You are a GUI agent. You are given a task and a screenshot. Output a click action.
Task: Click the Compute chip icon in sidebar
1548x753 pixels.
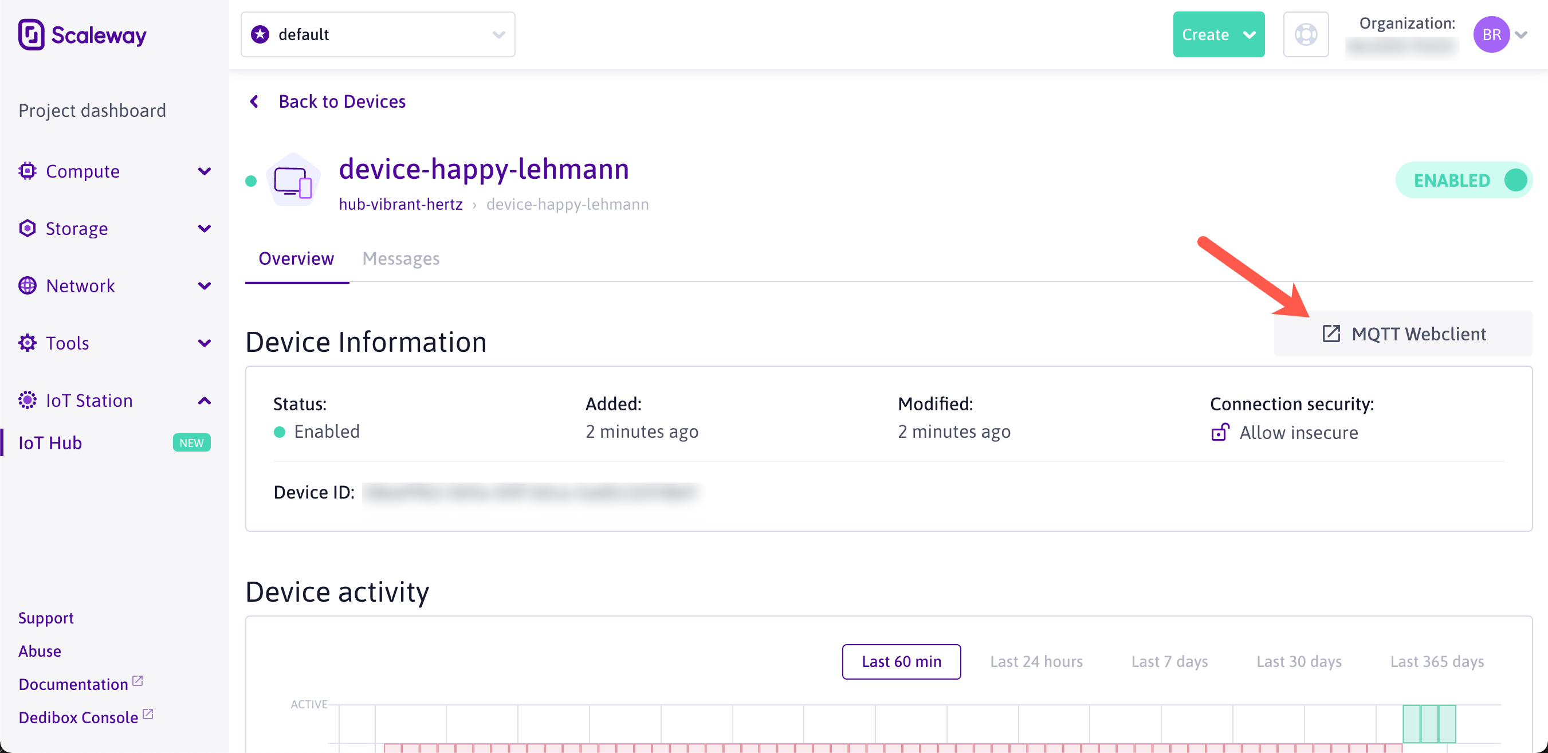click(27, 171)
